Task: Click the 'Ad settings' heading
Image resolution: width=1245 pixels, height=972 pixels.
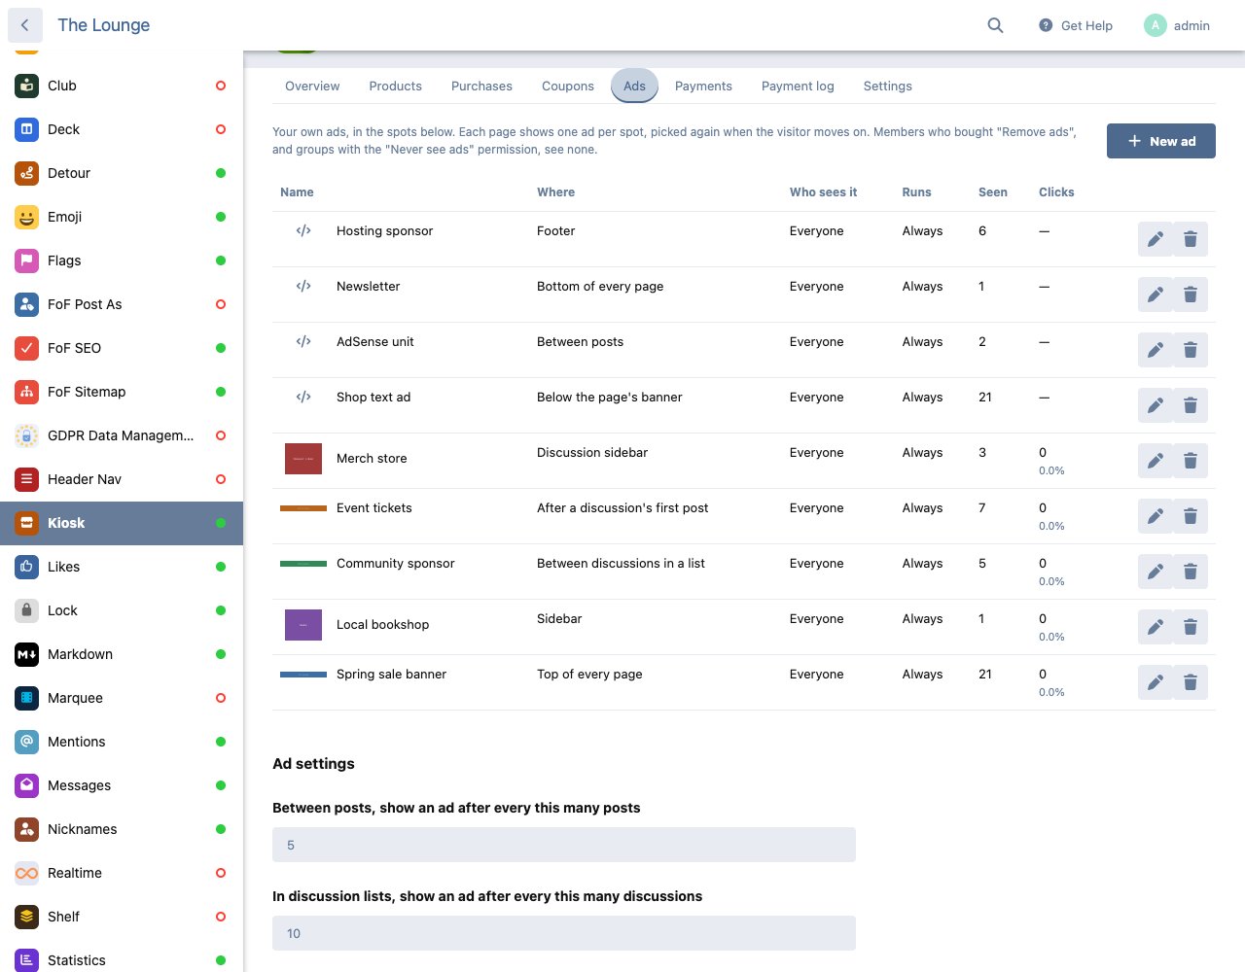Action: tap(313, 764)
